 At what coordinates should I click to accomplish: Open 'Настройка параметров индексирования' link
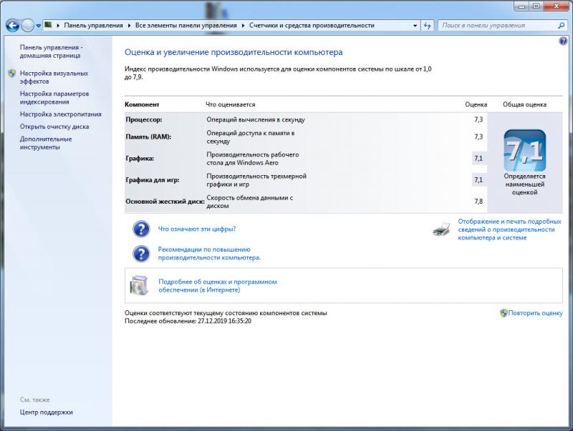coord(54,98)
